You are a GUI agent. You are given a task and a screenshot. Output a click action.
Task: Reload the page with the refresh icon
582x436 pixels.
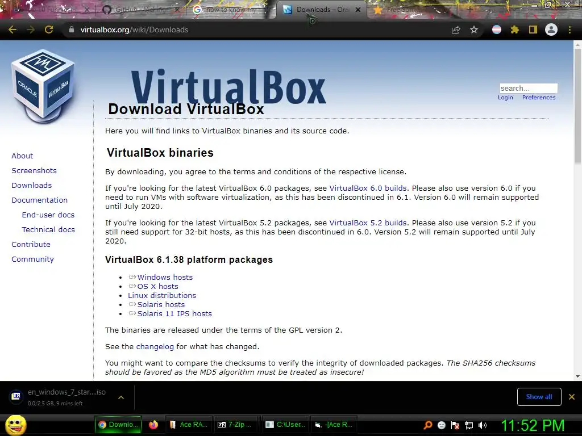click(x=49, y=30)
